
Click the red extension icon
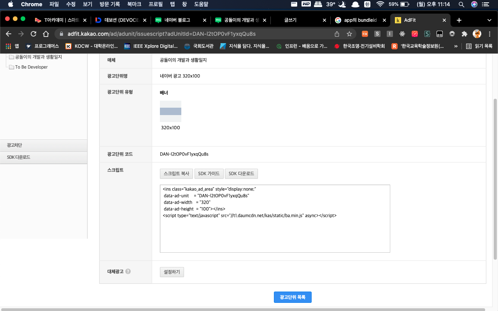tap(415, 34)
